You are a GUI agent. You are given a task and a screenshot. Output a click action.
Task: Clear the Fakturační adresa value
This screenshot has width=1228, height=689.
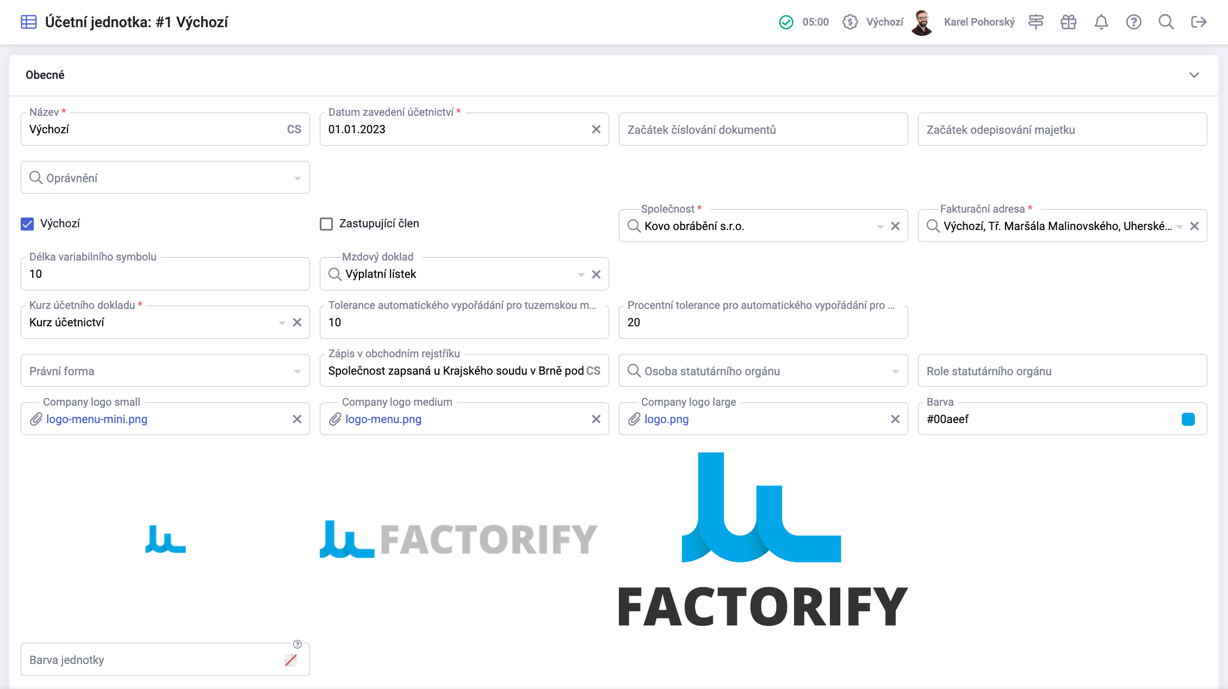(1194, 226)
